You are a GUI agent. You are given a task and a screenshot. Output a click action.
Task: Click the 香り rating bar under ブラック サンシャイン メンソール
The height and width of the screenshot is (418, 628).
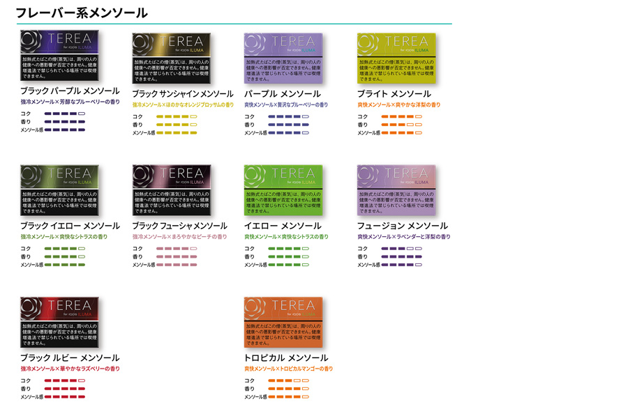177,125
